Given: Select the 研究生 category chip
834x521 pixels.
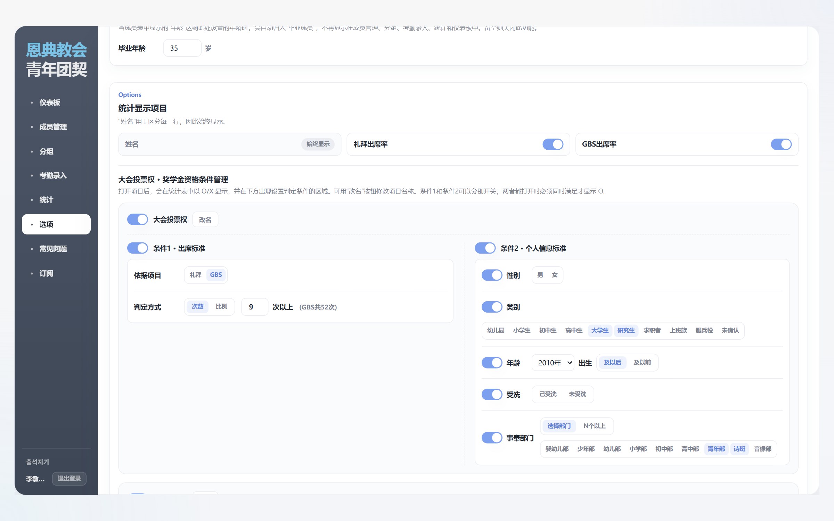Looking at the screenshot, I should 626,330.
